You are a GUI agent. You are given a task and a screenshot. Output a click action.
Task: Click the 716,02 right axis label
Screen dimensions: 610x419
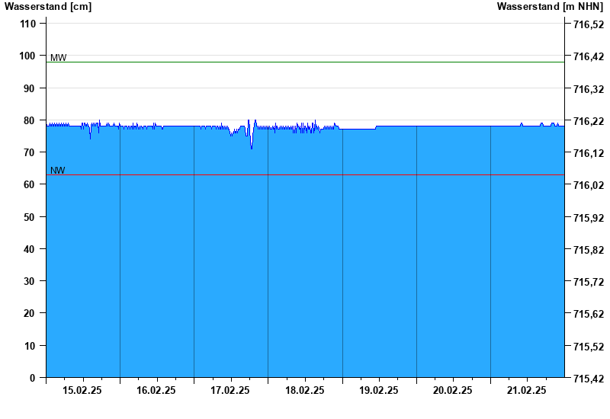click(x=589, y=185)
